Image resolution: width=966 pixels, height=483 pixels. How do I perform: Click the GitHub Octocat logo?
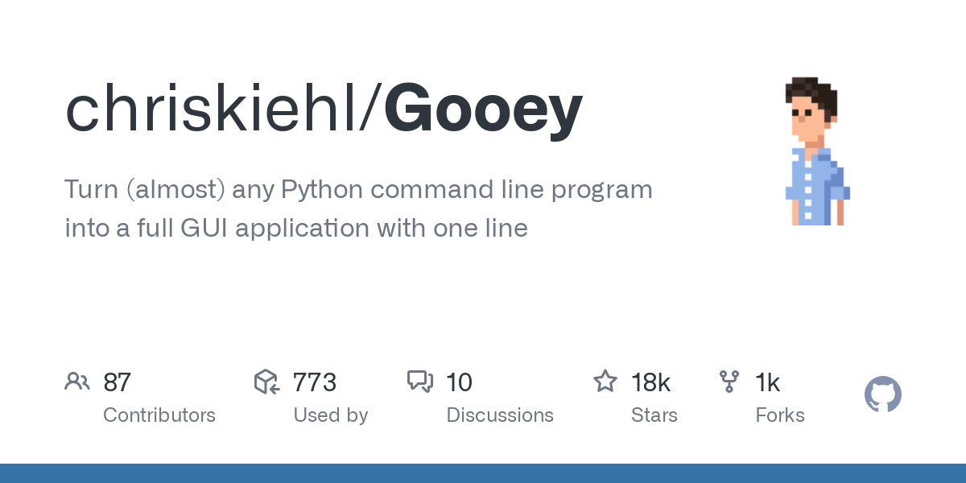883,395
